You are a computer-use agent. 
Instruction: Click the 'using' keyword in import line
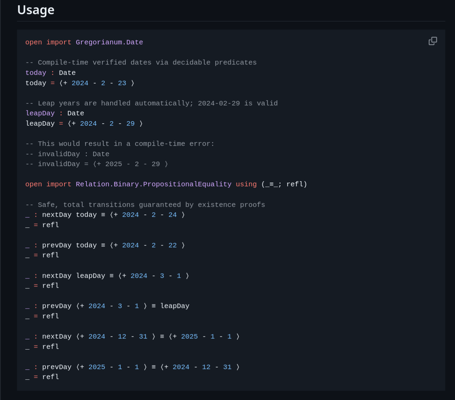tap(246, 184)
